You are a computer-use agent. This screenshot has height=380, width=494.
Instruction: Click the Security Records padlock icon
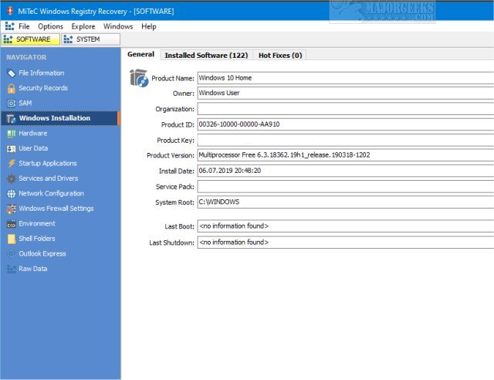point(12,88)
